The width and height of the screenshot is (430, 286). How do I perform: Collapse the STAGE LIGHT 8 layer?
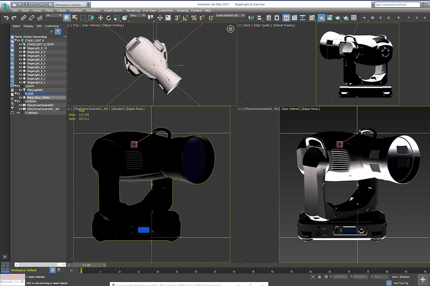16,41
